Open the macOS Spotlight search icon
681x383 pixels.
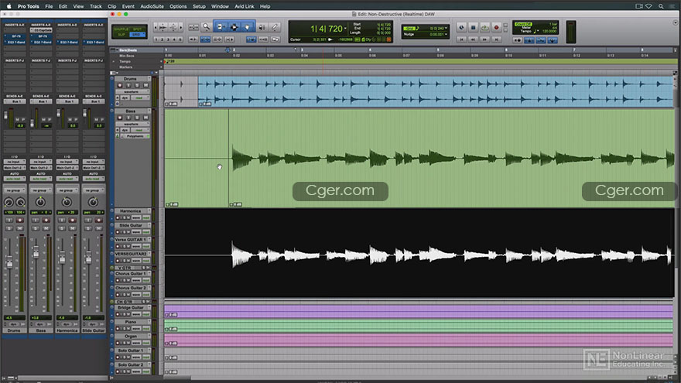(x=661, y=6)
